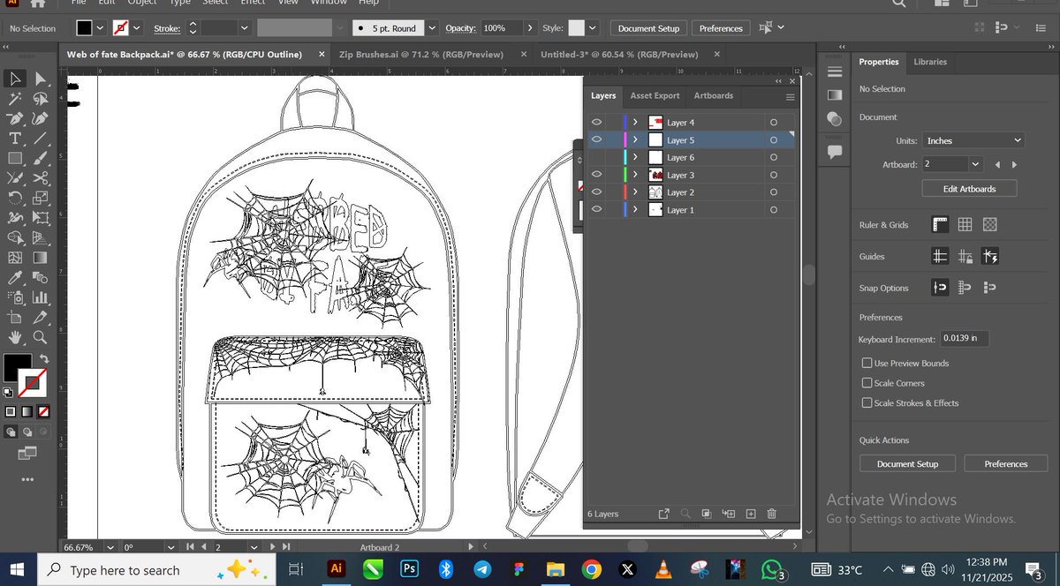Create New Layer in Layers panel
1060x586 pixels.
click(x=751, y=514)
